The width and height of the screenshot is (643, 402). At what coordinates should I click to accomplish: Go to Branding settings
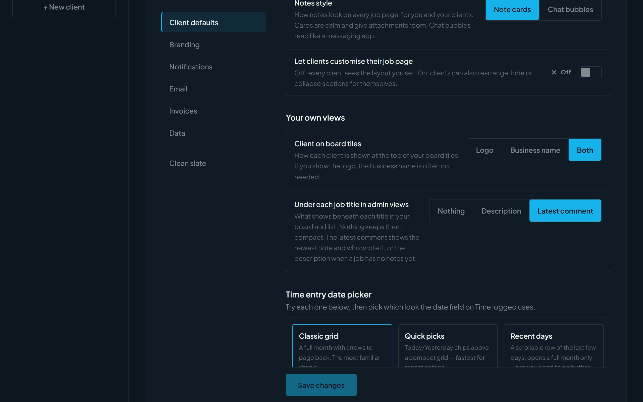pos(213,45)
